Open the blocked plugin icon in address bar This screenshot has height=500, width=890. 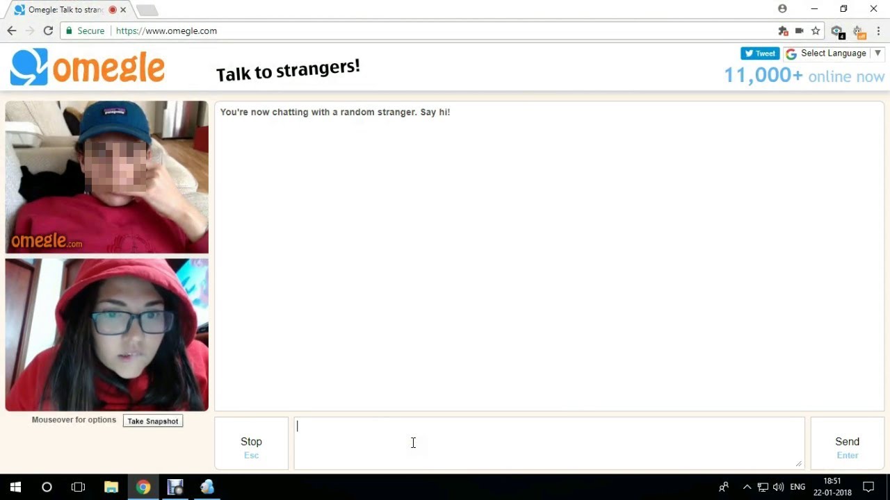click(783, 31)
